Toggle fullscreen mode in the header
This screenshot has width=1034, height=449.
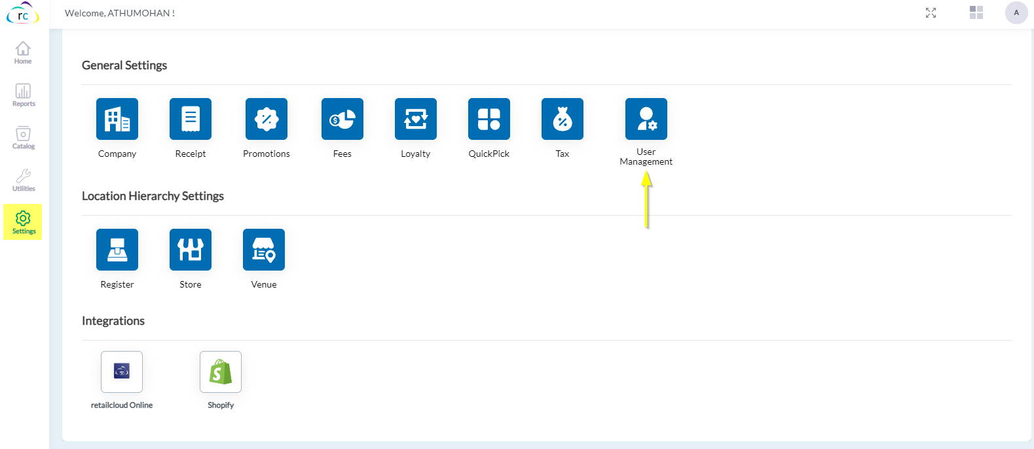click(x=931, y=13)
